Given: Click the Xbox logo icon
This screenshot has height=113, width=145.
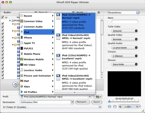Looking at the screenshot, I should pos(22,86).
